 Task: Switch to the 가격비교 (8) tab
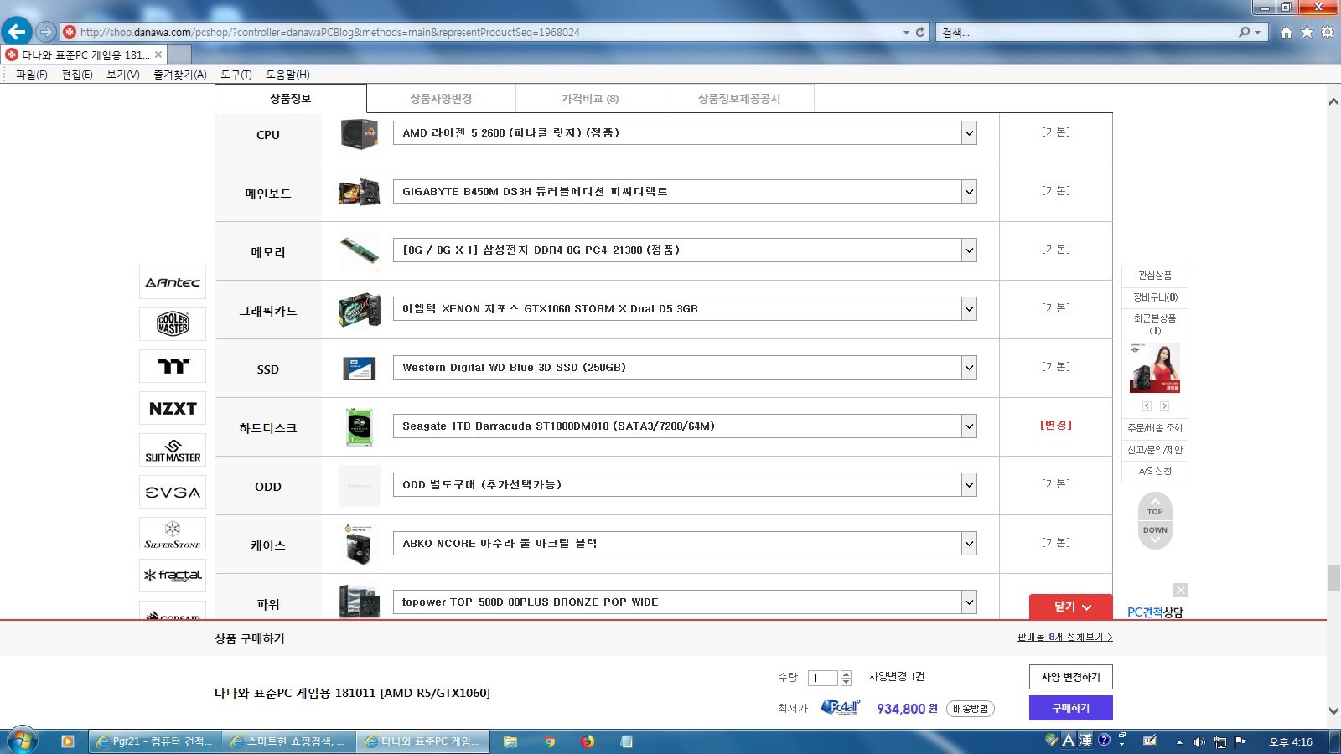point(590,98)
